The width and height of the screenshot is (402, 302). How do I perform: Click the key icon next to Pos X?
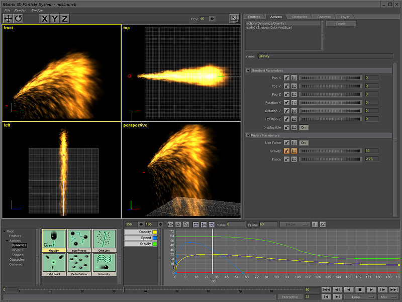click(x=286, y=78)
